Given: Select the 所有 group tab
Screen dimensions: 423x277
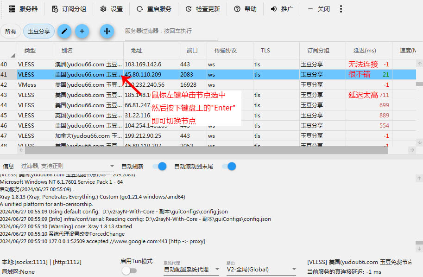Looking at the screenshot, I should [x=10, y=31].
